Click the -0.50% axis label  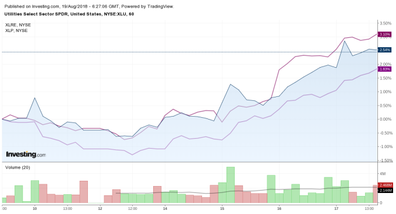point(386,133)
